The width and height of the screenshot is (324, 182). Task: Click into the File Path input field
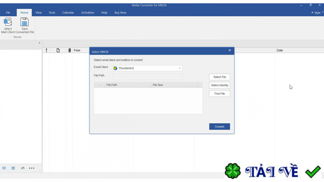point(147,77)
